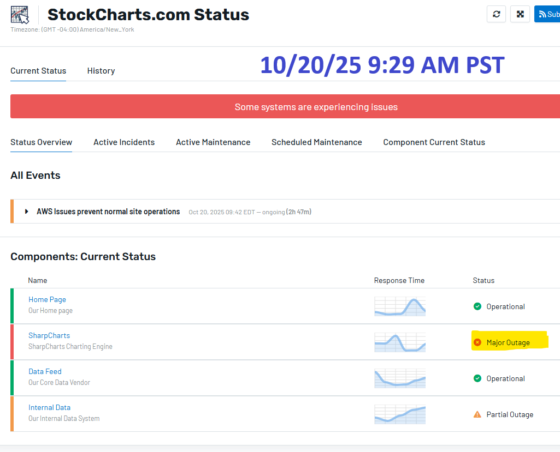Open the Active Maintenance tab
The image size is (560, 452).
tap(213, 142)
